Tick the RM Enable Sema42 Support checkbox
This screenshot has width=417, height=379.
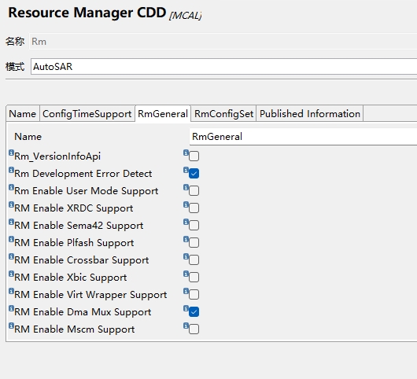click(194, 226)
